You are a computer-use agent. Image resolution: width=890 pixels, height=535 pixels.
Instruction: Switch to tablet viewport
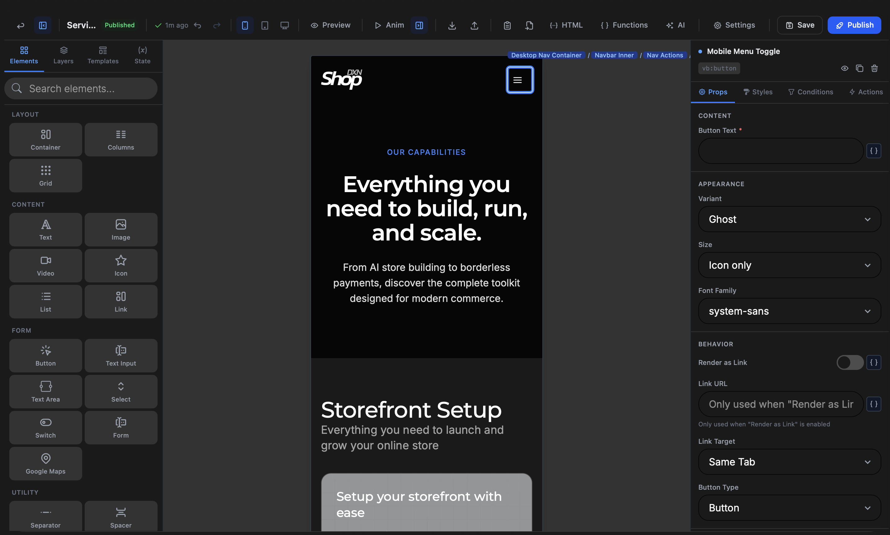[265, 25]
